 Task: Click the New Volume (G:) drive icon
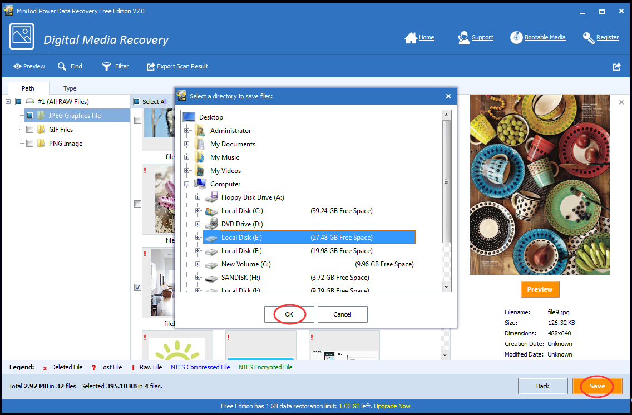click(x=211, y=265)
